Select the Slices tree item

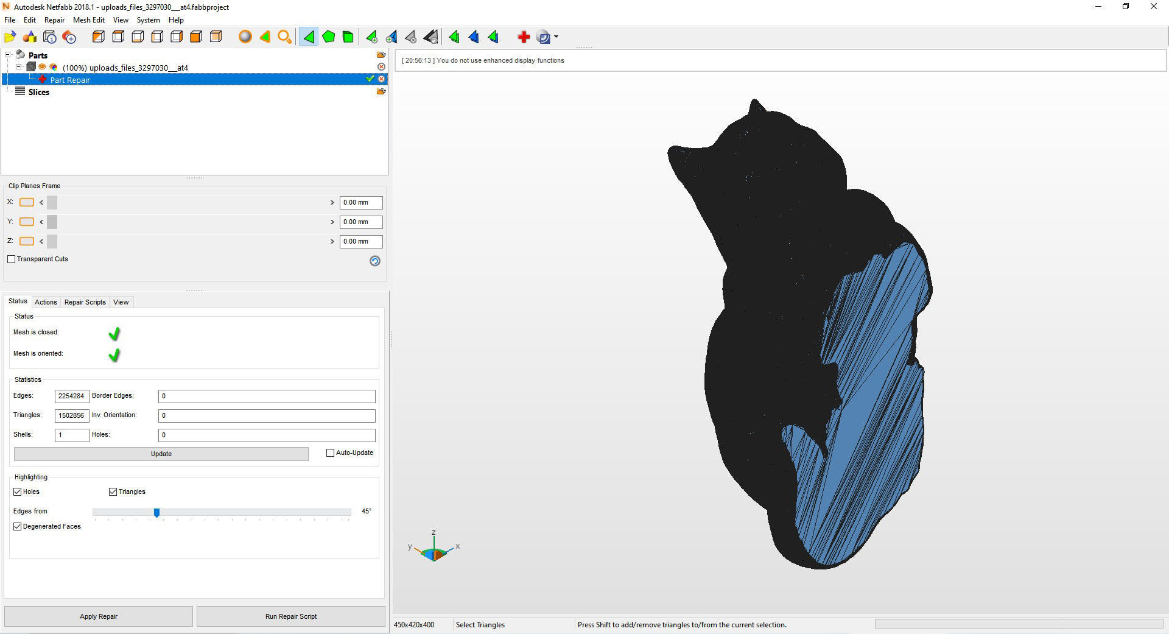pos(38,92)
